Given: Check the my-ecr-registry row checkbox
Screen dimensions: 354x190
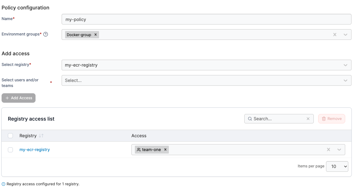Looking at the screenshot, I should pyautogui.click(x=10, y=150).
